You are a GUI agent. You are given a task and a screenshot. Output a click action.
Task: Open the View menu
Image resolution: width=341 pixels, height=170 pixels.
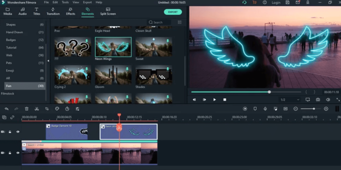[76, 3]
